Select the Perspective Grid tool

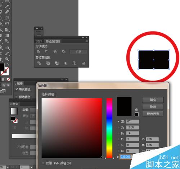(x=7, y=29)
